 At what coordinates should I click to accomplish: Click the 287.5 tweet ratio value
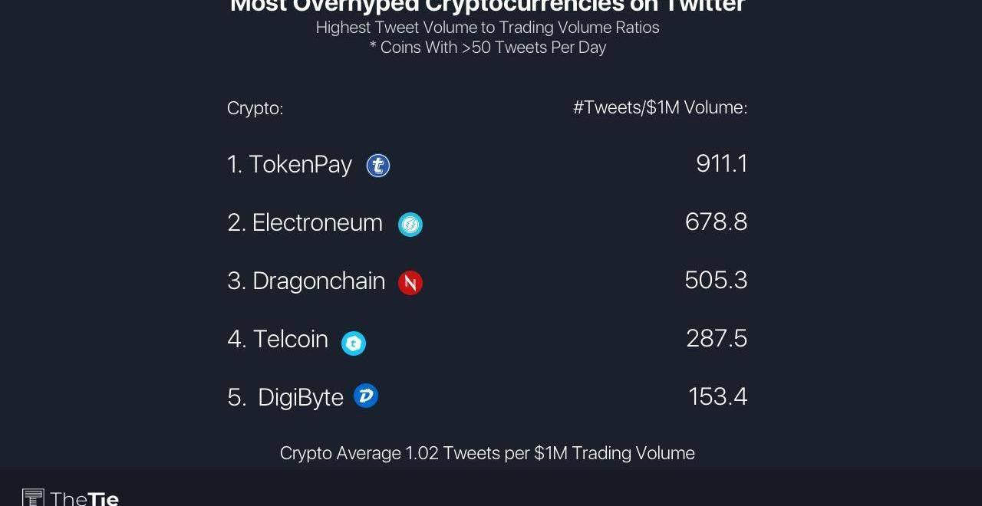[x=717, y=338]
